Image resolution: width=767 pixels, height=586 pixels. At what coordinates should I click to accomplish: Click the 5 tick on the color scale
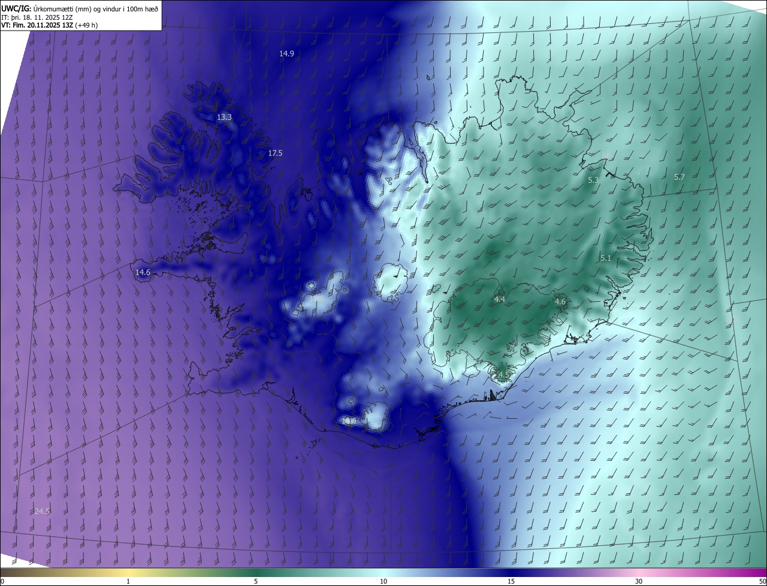(x=256, y=581)
